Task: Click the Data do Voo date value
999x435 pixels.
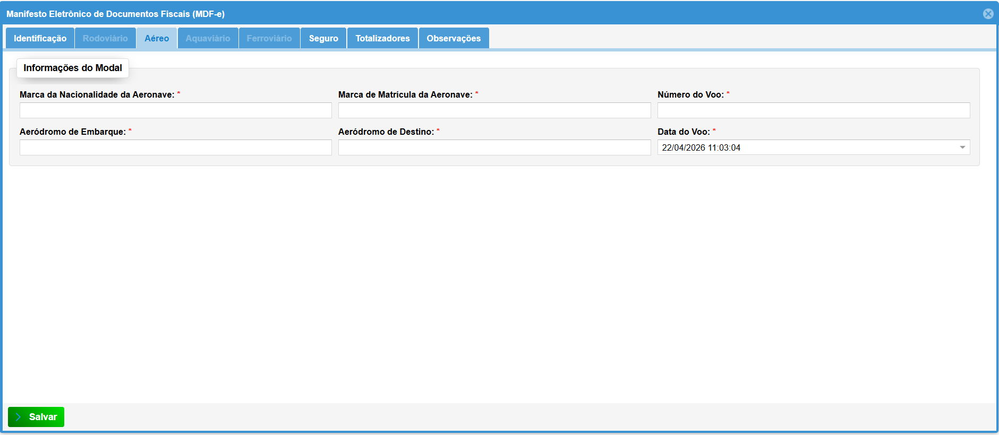Action: [701, 147]
